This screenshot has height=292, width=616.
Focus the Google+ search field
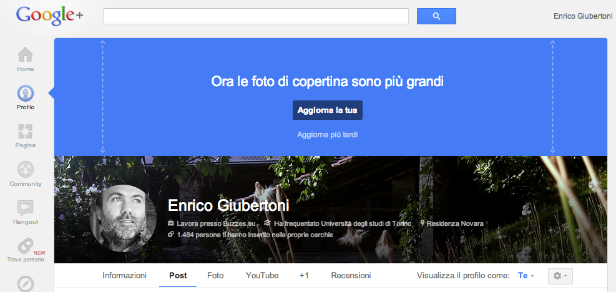coord(256,16)
